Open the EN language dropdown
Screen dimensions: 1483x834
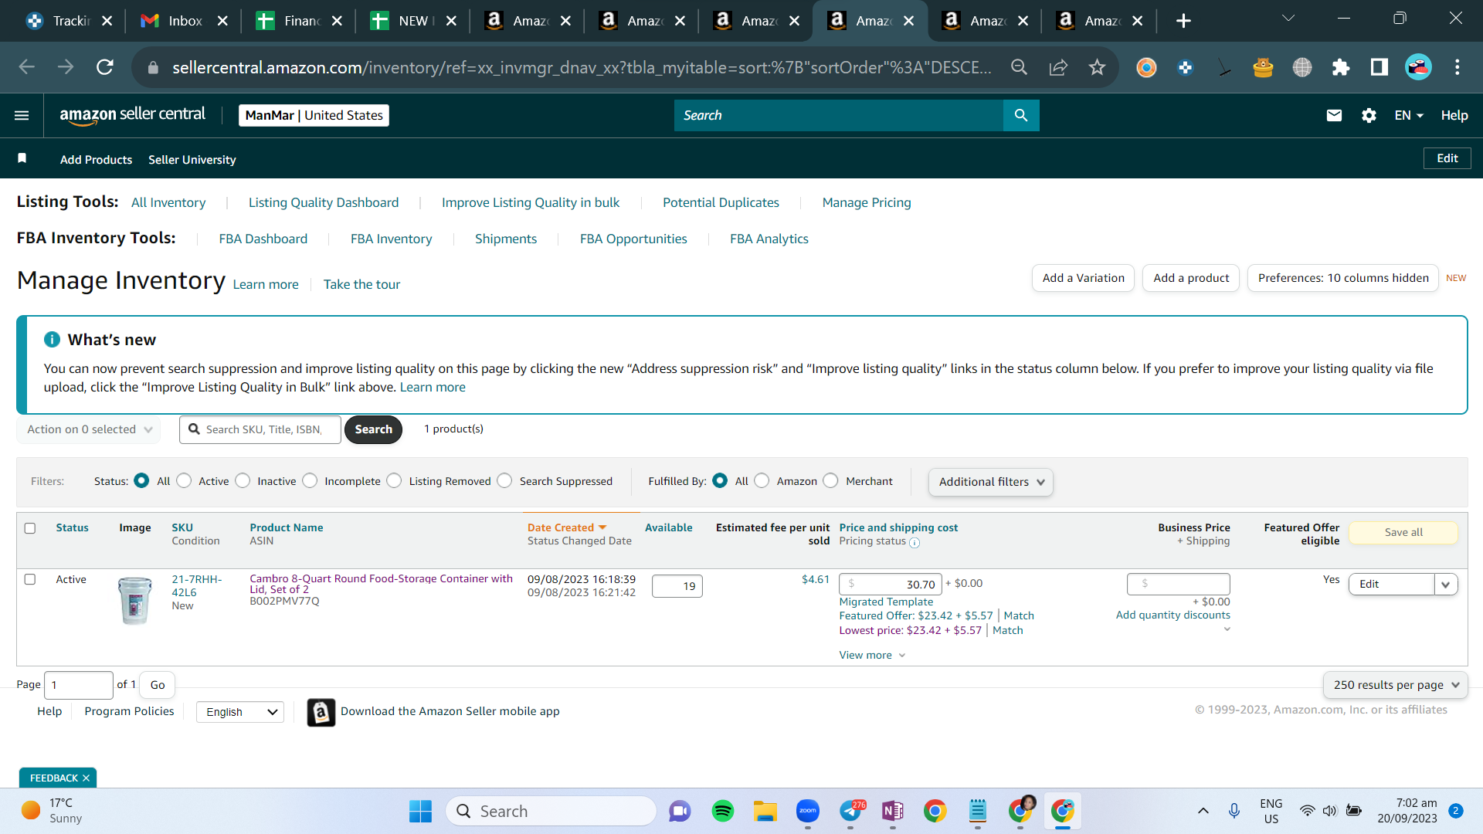[1409, 115]
